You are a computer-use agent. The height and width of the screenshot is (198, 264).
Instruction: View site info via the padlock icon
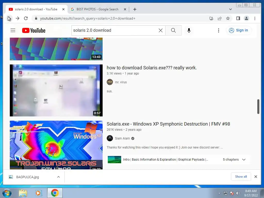[x=36, y=18]
